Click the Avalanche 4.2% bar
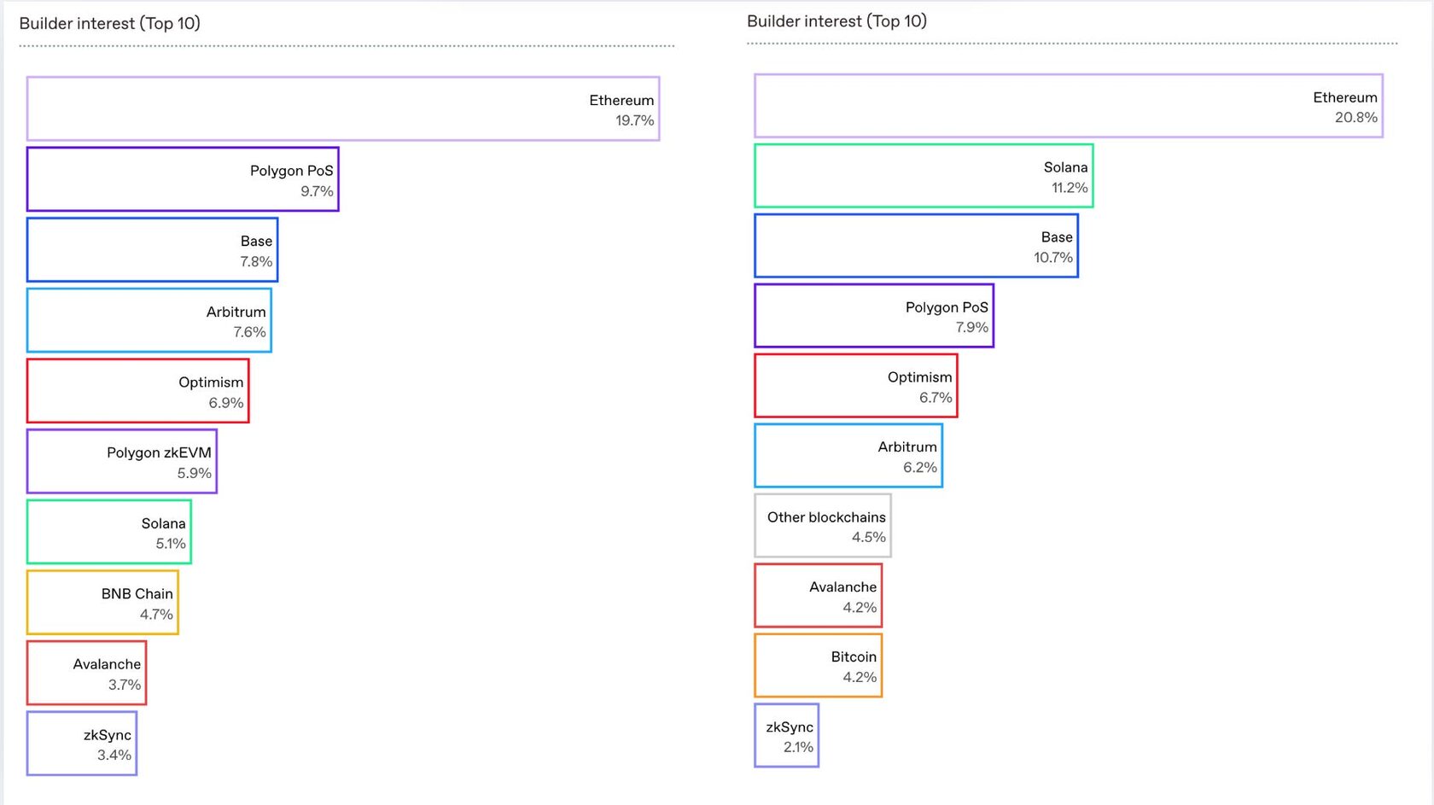 (819, 596)
